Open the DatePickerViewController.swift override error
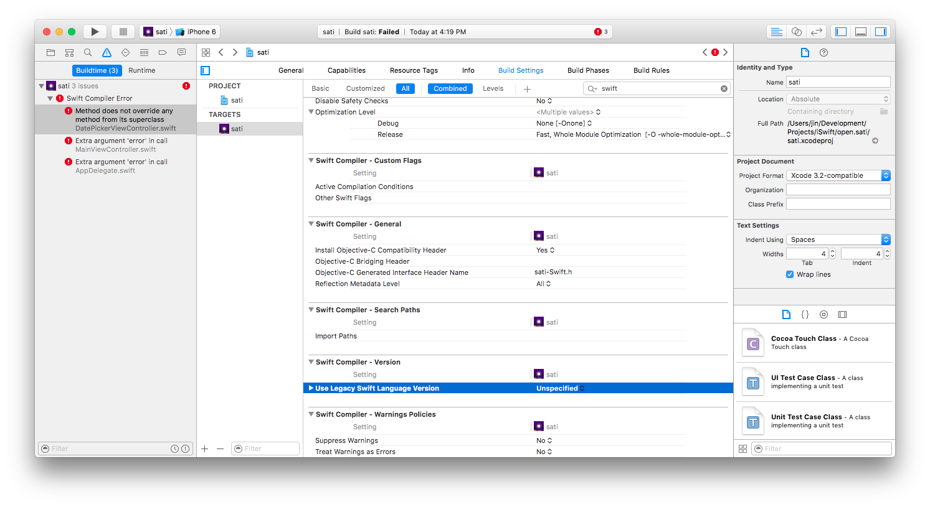The width and height of the screenshot is (930, 507). pyautogui.click(x=116, y=119)
